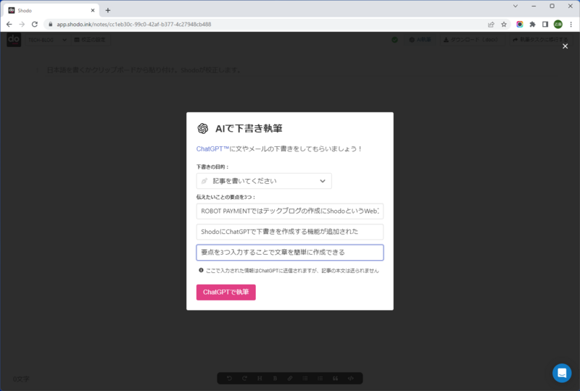Insert code block with </> icon
Viewport: 580px width, 391px height.
click(351, 378)
